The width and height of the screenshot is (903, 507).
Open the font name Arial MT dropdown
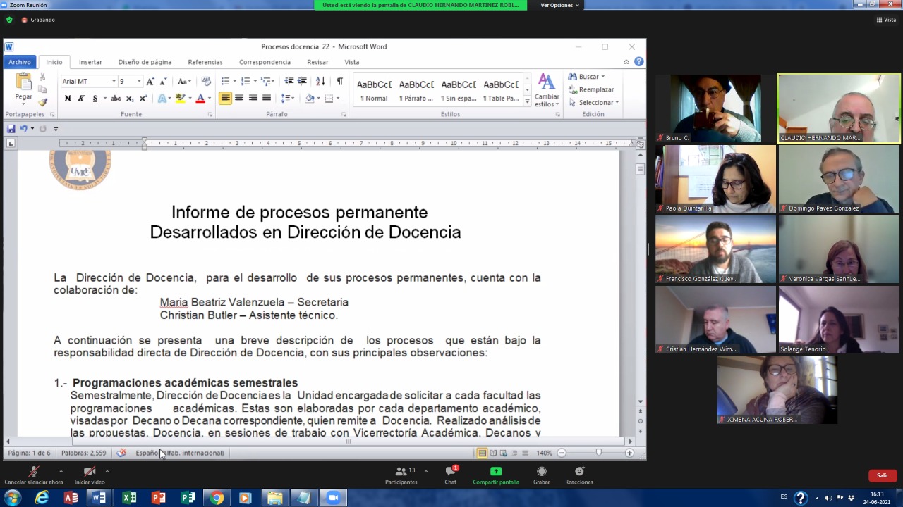point(113,82)
